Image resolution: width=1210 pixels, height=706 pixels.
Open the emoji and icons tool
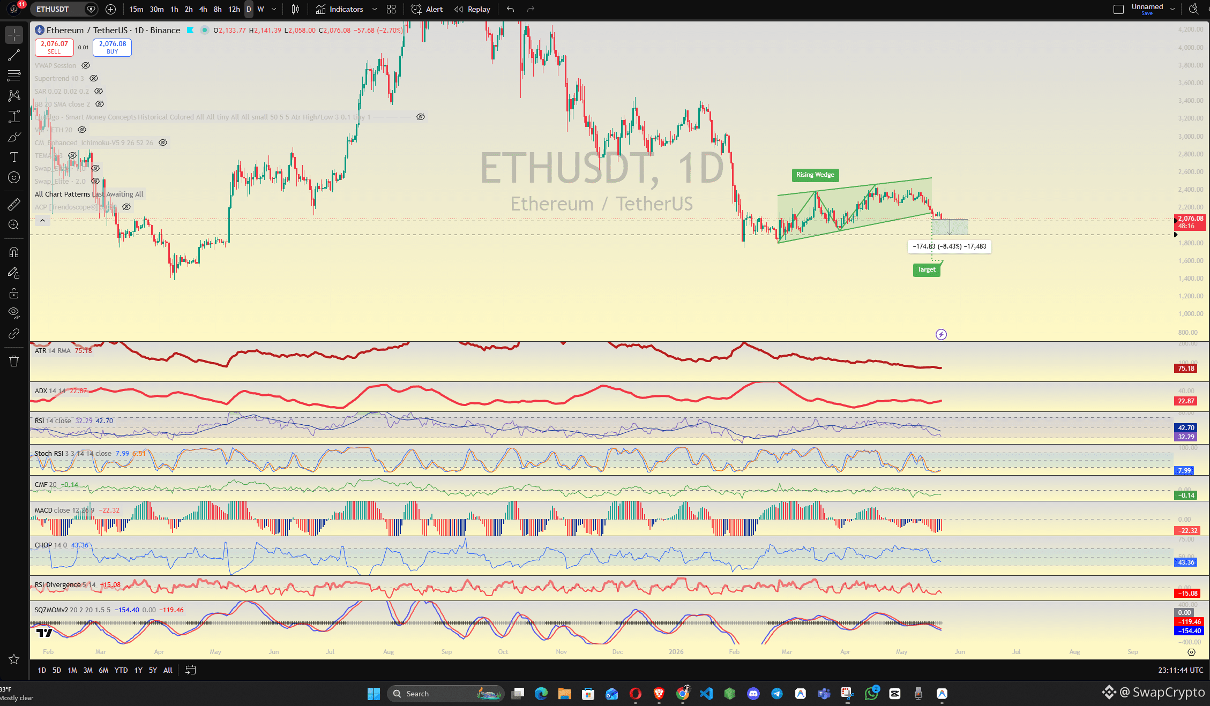coord(14,177)
